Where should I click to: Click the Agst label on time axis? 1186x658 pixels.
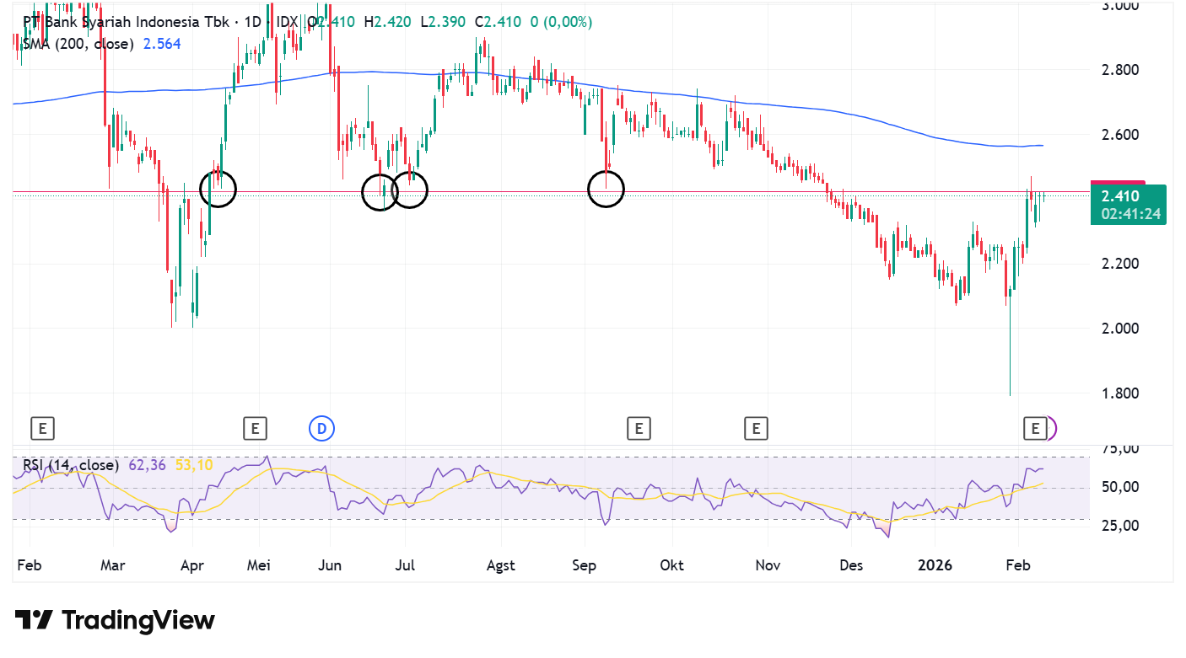click(501, 565)
